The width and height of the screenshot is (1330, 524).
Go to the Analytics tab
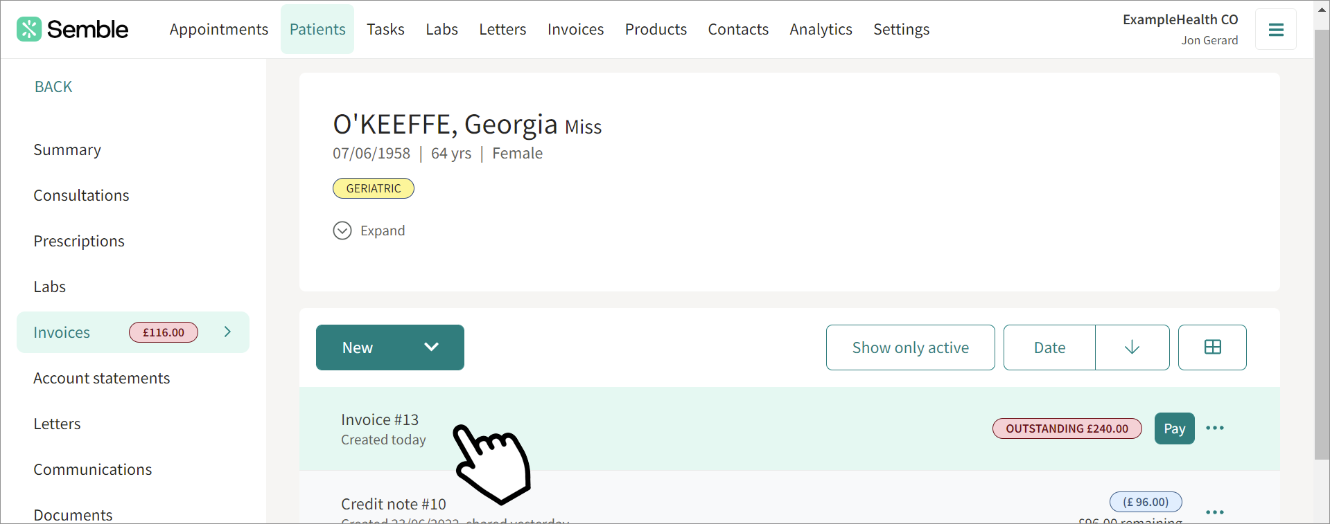tap(821, 29)
